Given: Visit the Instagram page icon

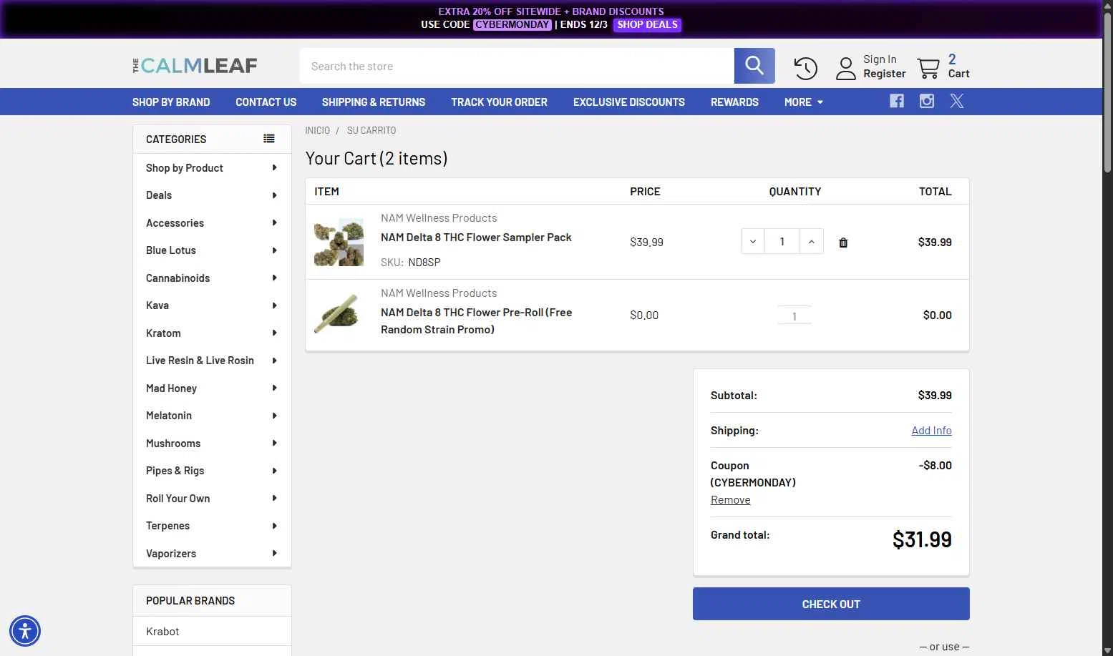Looking at the screenshot, I should [x=927, y=101].
